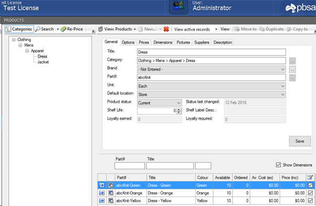This screenshot has width=316, height=206.
Task: Click the Brand ellipsis button
Action: (292, 69)
